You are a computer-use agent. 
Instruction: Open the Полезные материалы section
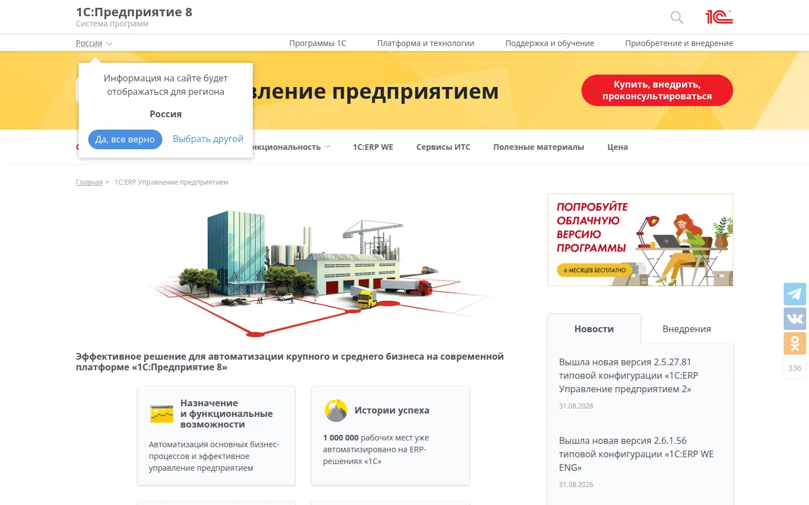click(x=539, y=147)
